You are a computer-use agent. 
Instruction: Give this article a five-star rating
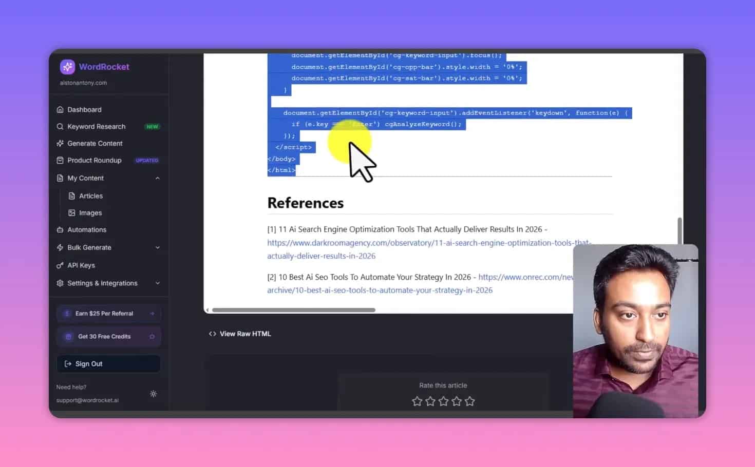click(469, 401)
